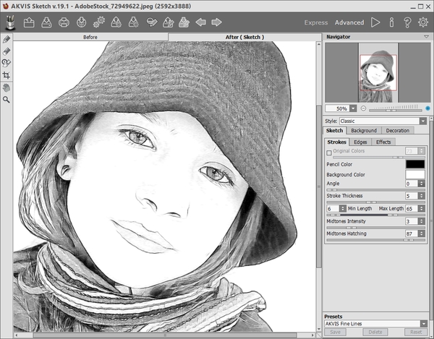Click the image vertical scrollbar

(319, 186)
